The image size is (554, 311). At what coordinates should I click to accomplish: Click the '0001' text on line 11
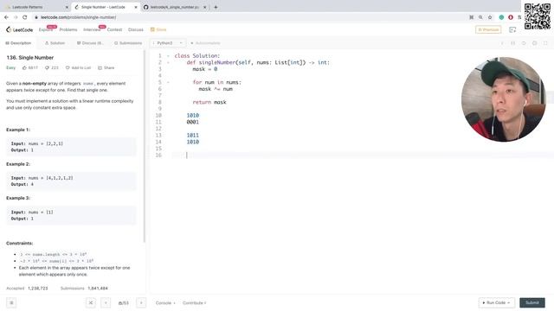192,122
